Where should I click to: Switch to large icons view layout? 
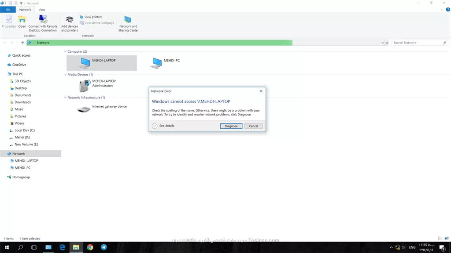(x=447, y=239)
